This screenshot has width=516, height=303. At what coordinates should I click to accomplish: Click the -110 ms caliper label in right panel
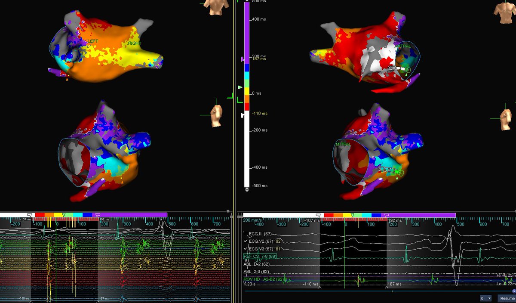(310, 284)
